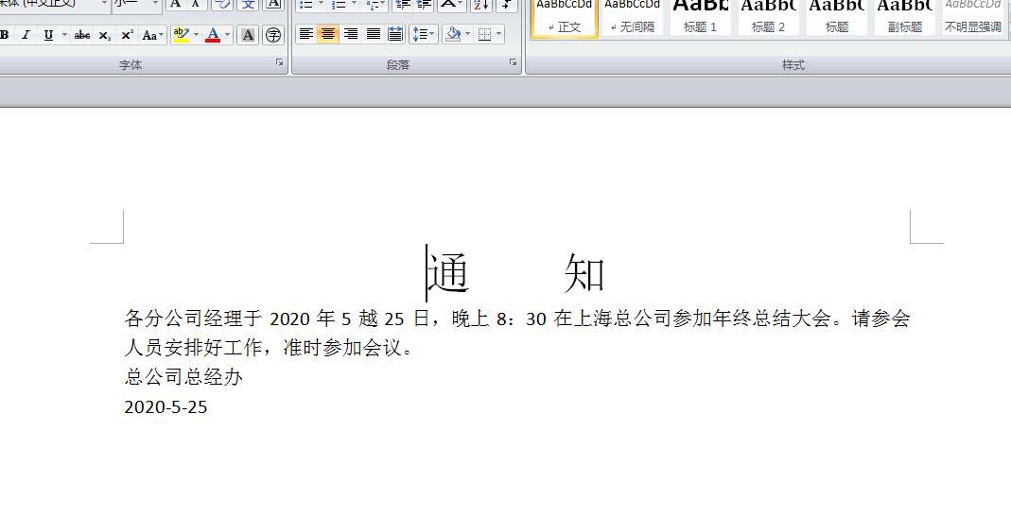Justify paragraph text
1011x517 pixels.
point(374,33)
